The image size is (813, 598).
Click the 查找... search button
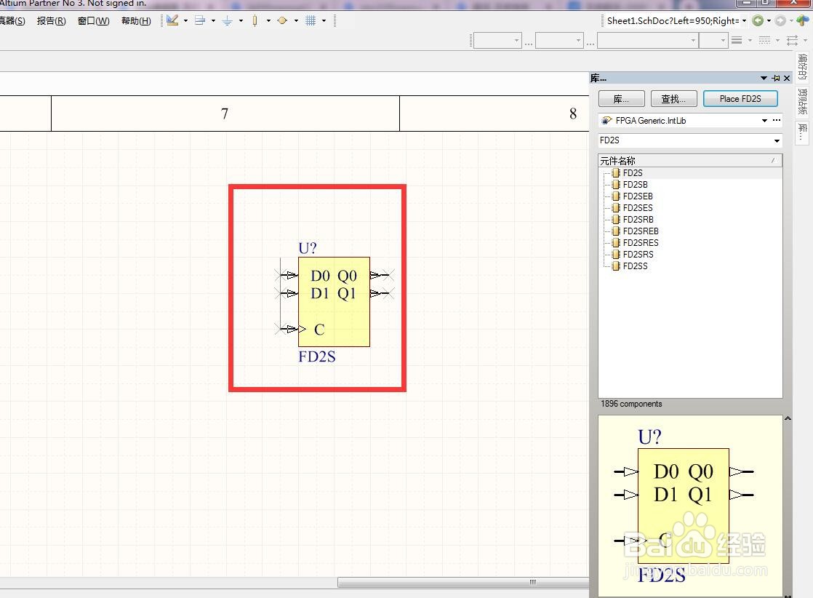pos(673,98)
